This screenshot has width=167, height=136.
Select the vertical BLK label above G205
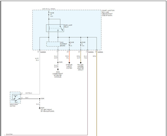click(38, 104)
